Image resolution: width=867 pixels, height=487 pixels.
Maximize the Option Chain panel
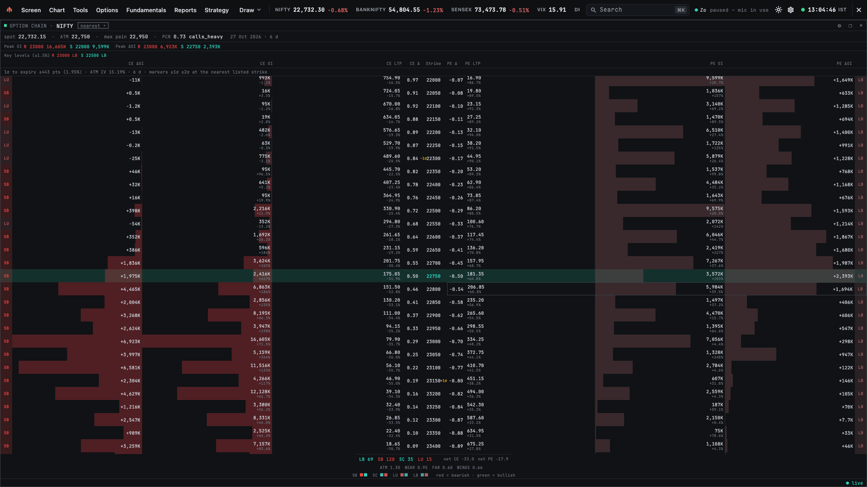click(x=850, y=25)
